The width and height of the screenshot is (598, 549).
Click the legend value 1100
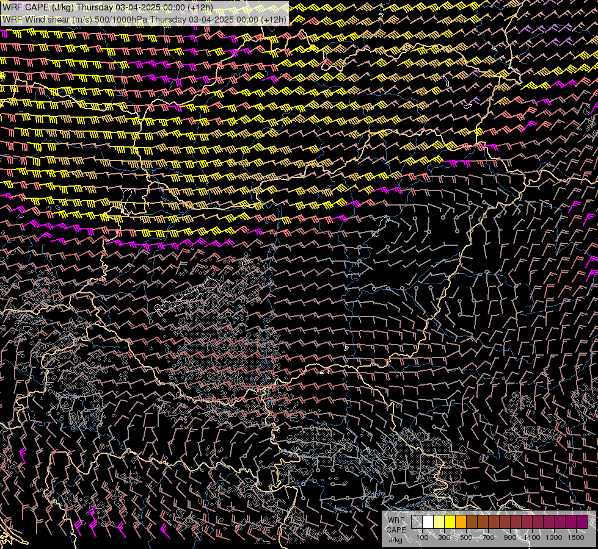tap(532, 537)
